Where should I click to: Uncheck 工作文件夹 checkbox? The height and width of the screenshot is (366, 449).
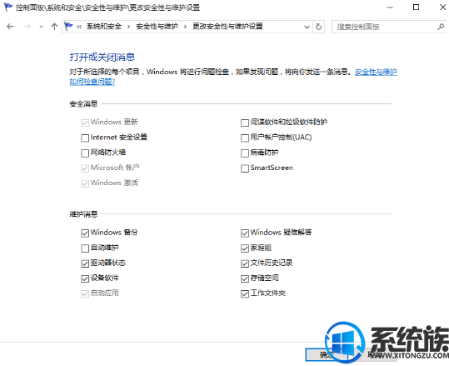point(245,293)
